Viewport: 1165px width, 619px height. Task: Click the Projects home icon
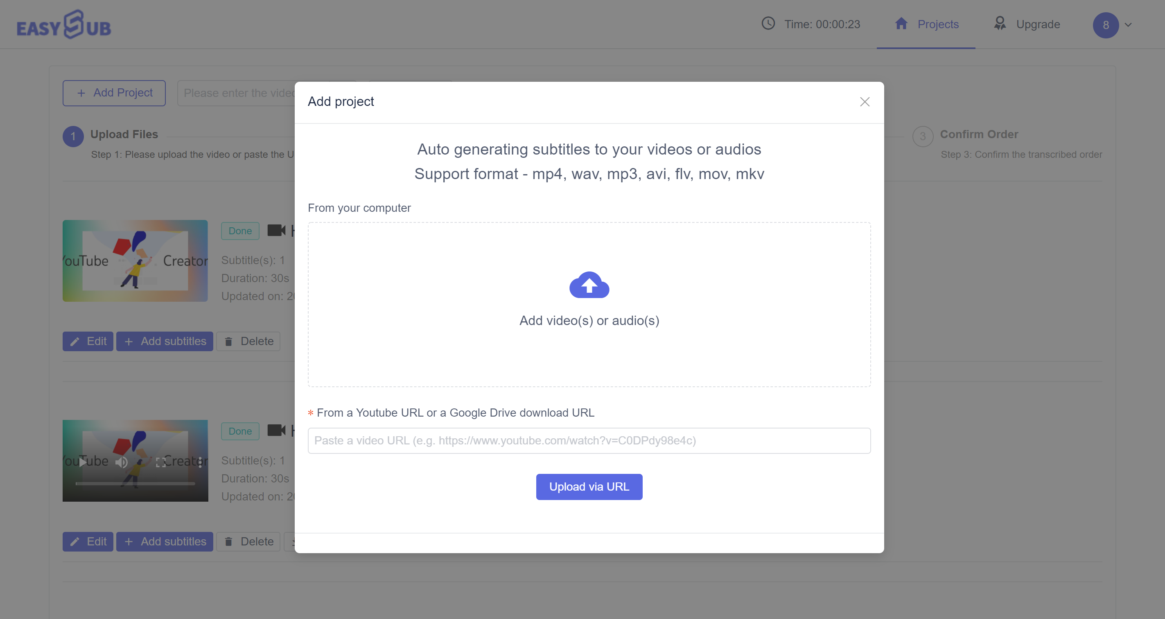coord(901,23)
